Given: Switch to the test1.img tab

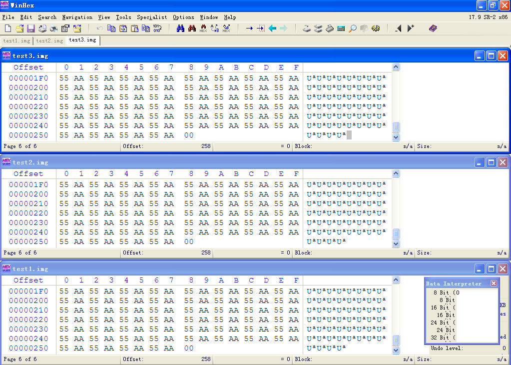Looking at the screenshot, I should 16,41.
